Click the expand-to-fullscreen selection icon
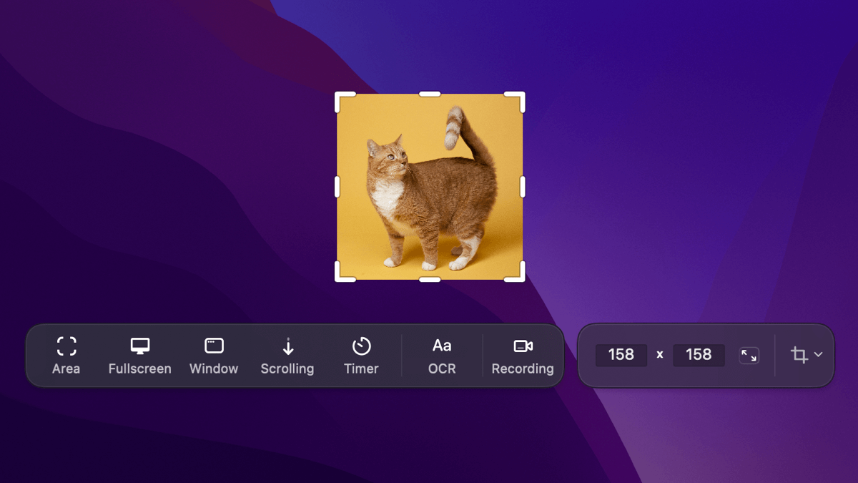This screenshot has height=483, width=858. [749, 355]
